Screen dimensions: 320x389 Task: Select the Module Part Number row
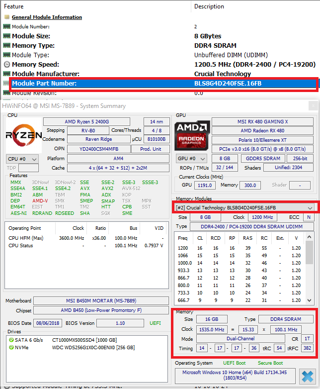tap(163, 84)
